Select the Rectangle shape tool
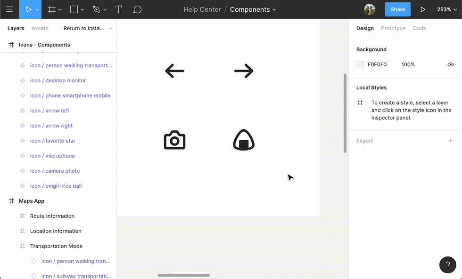 pos(74,9)
